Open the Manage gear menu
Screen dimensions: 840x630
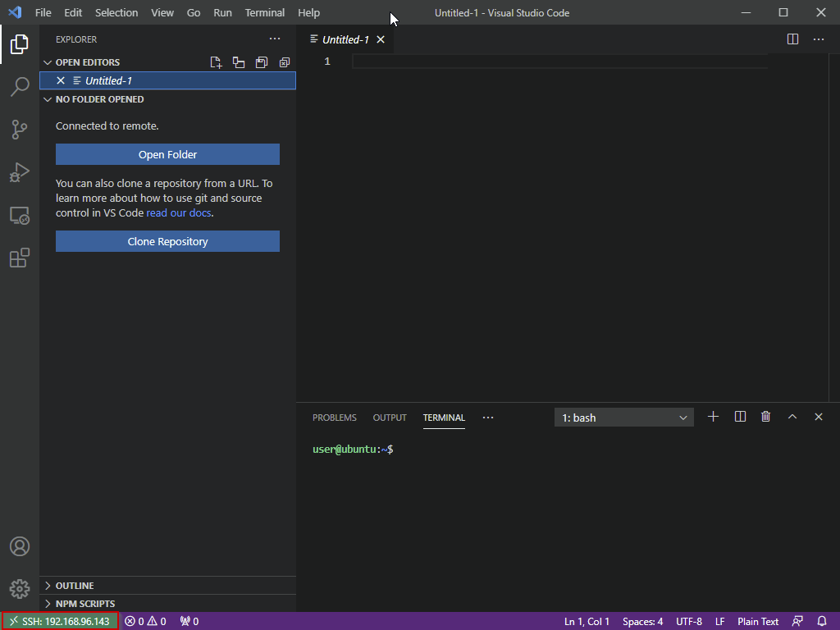(20, 589)
